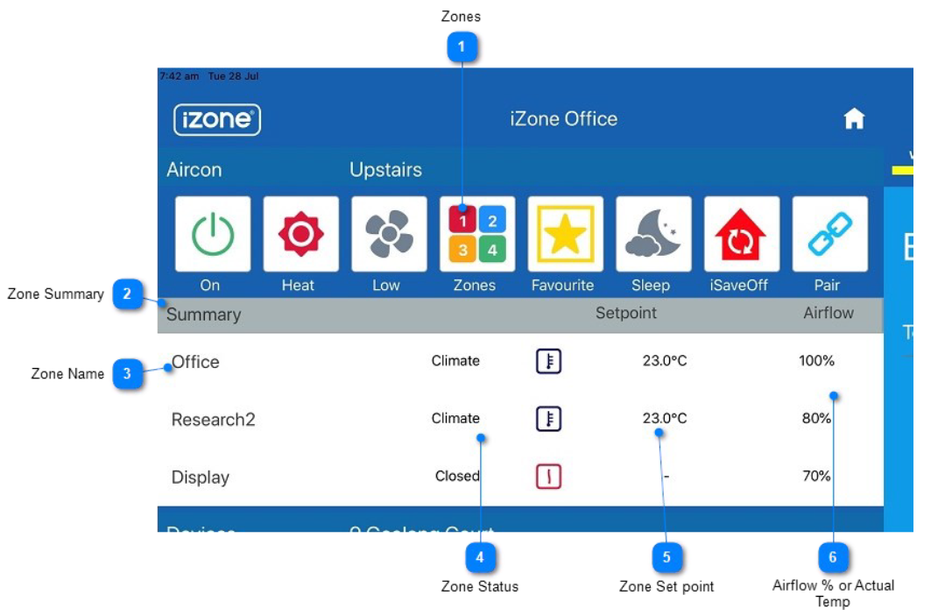Click the Aircon section label
952x616 pixels.
tap(194, 169)
